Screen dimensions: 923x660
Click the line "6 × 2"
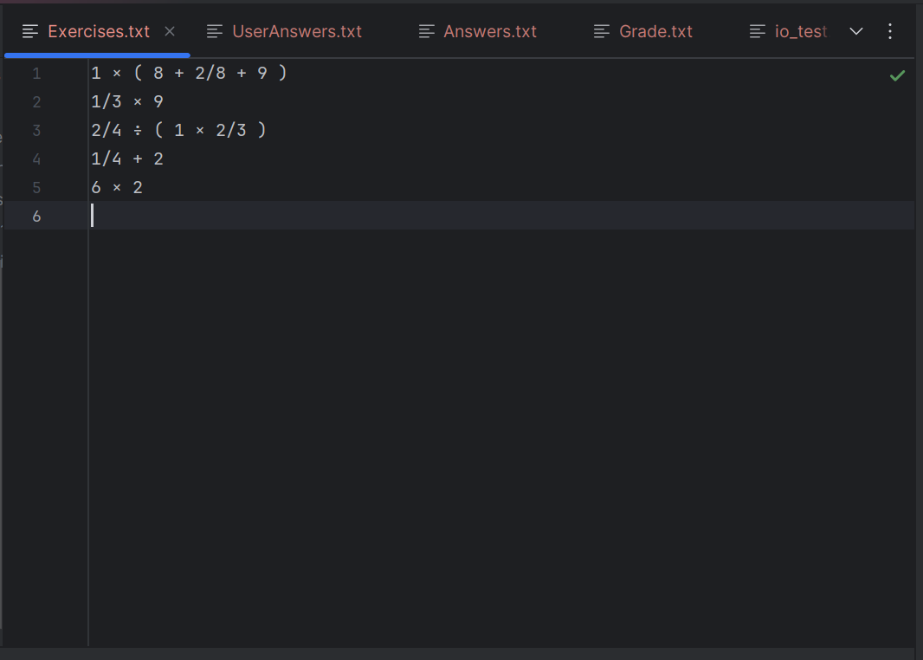117,187
